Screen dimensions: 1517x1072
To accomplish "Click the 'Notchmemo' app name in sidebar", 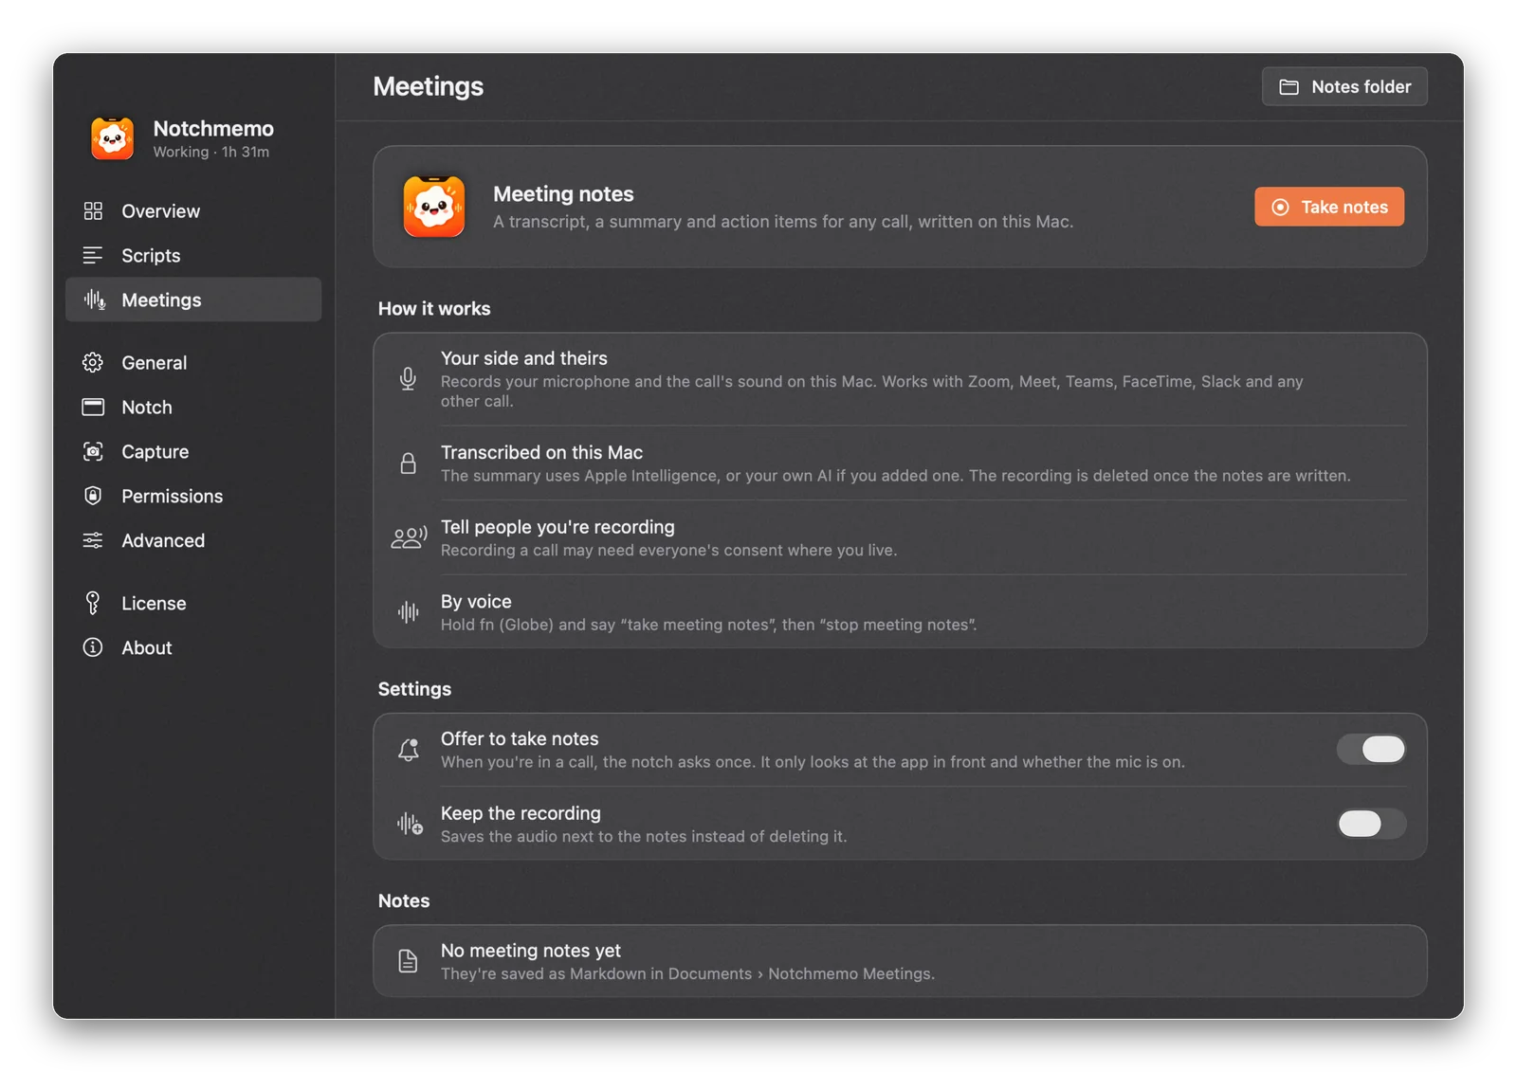I will click(213, 128).
